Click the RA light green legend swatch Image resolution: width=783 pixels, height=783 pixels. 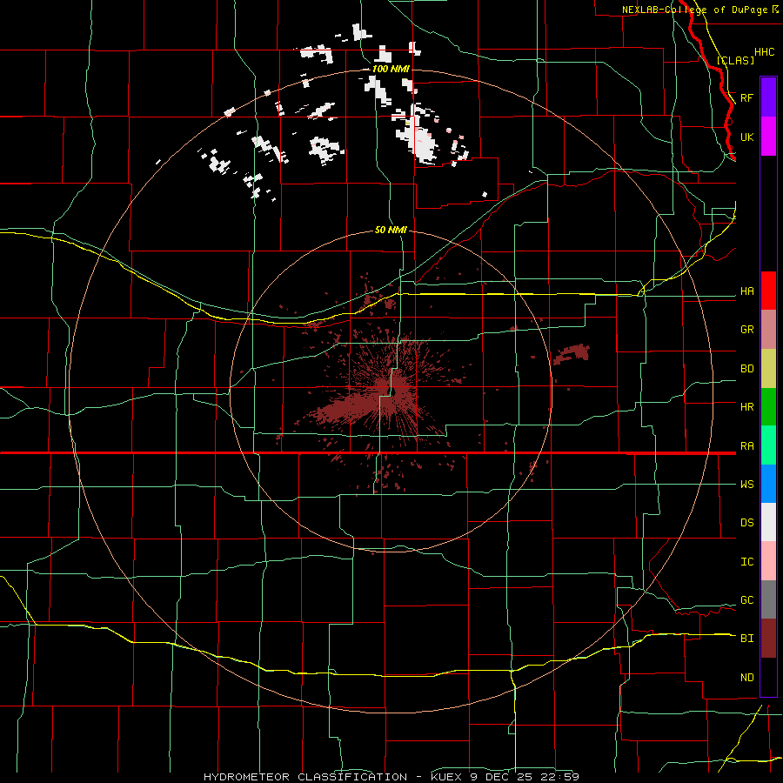[768, 445]
